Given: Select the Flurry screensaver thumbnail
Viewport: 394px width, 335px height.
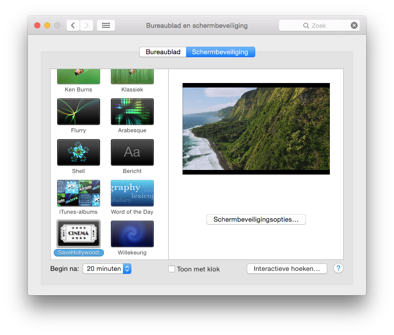Looking at the screenshot, I should (x=79, y=111).
